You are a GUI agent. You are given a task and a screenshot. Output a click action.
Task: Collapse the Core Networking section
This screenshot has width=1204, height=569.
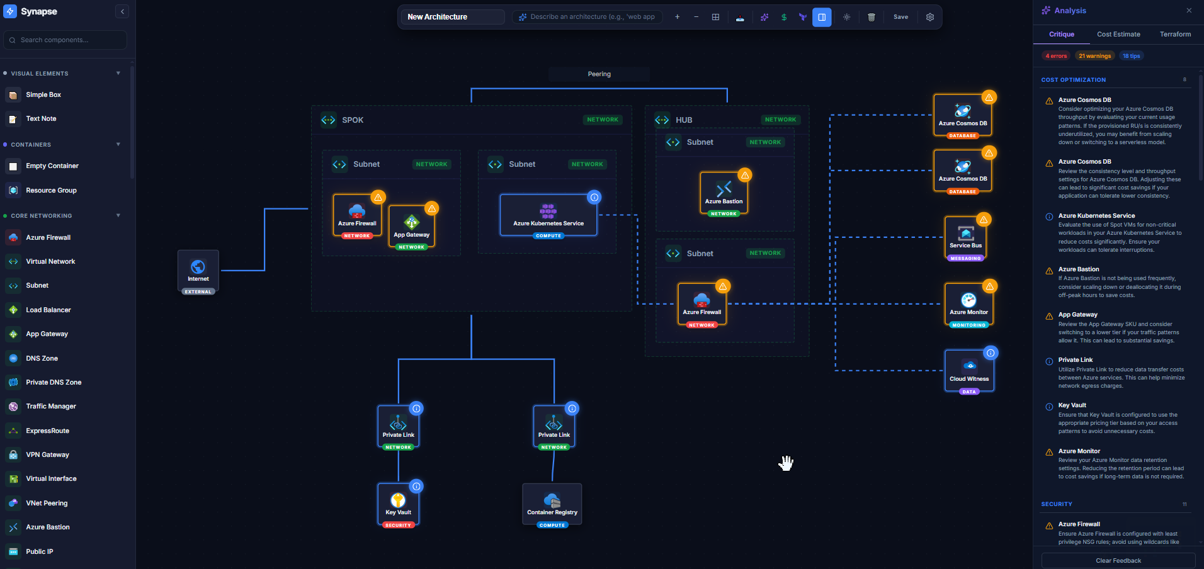(118, 215)
